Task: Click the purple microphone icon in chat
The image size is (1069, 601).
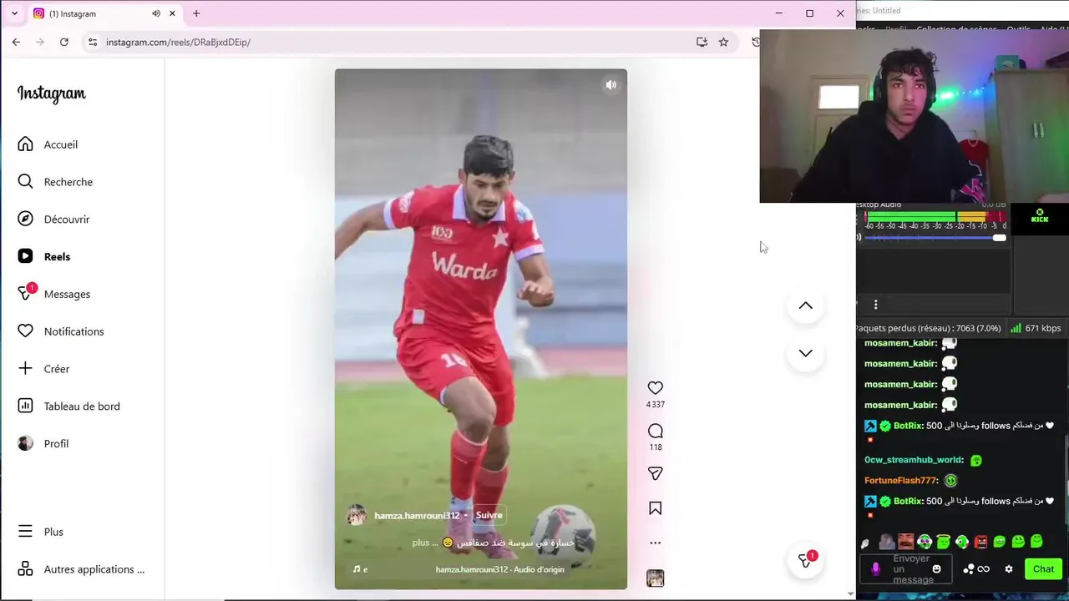Action: click(x=875, y=569)
